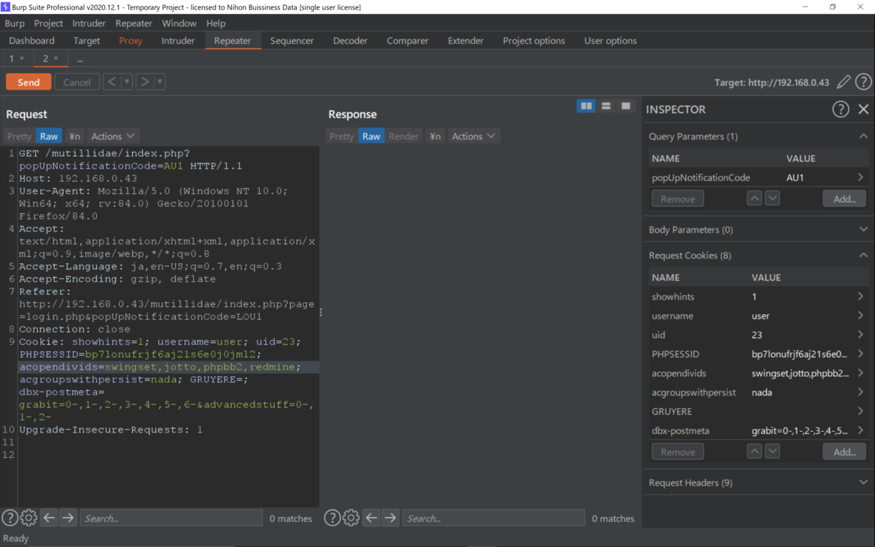Select combined single-pane layout icon

[x=626, y=106]
